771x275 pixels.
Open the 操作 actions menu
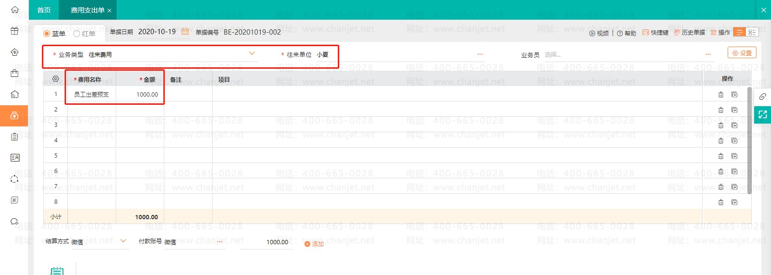720,33
